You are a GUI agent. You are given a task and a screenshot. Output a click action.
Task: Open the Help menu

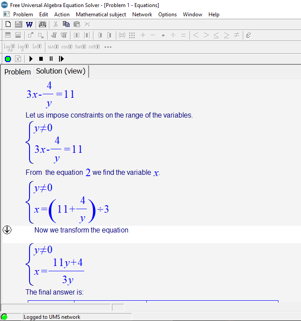pos(214,15)
